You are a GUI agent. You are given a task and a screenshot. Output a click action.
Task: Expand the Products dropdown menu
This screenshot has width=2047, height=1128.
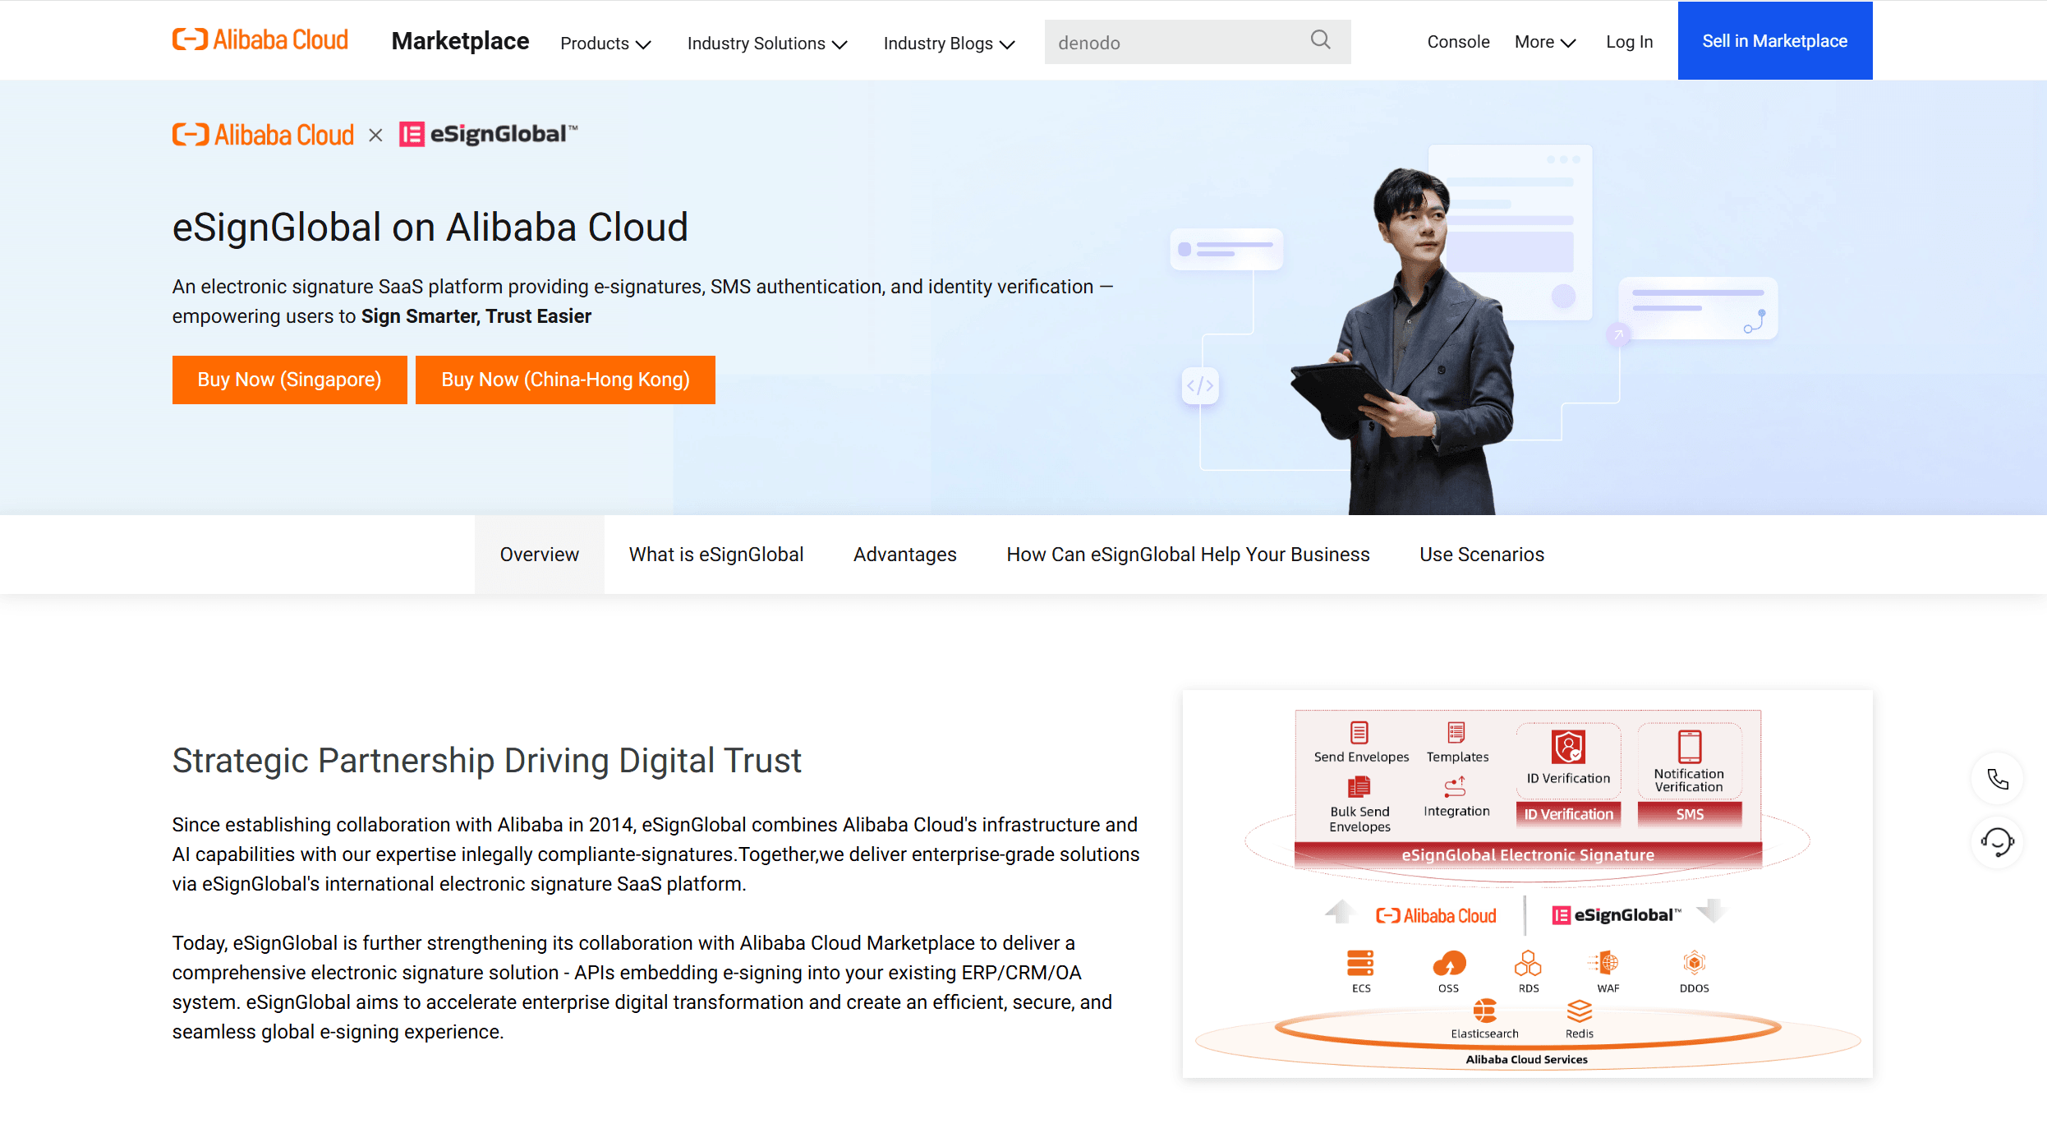click(605, 44)
